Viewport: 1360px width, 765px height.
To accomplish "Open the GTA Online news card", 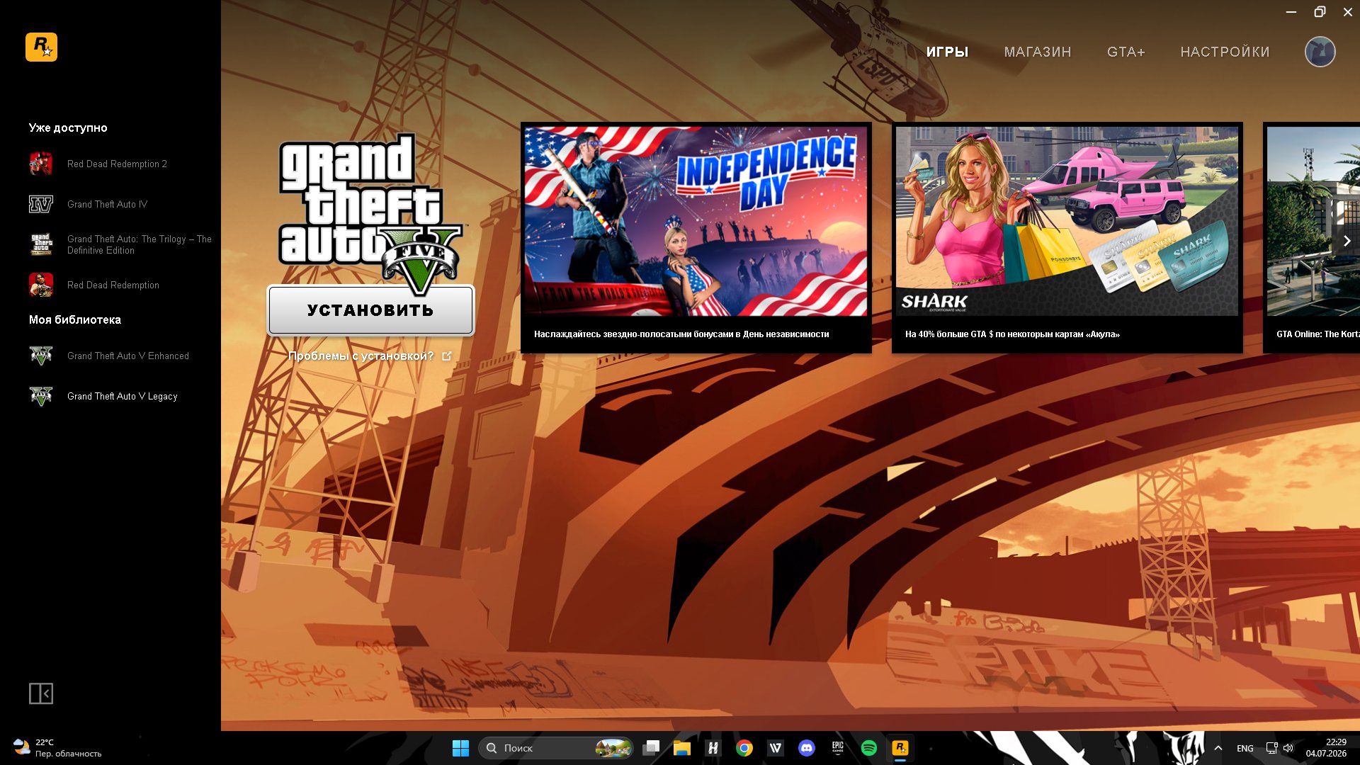I will point(1313,237).
